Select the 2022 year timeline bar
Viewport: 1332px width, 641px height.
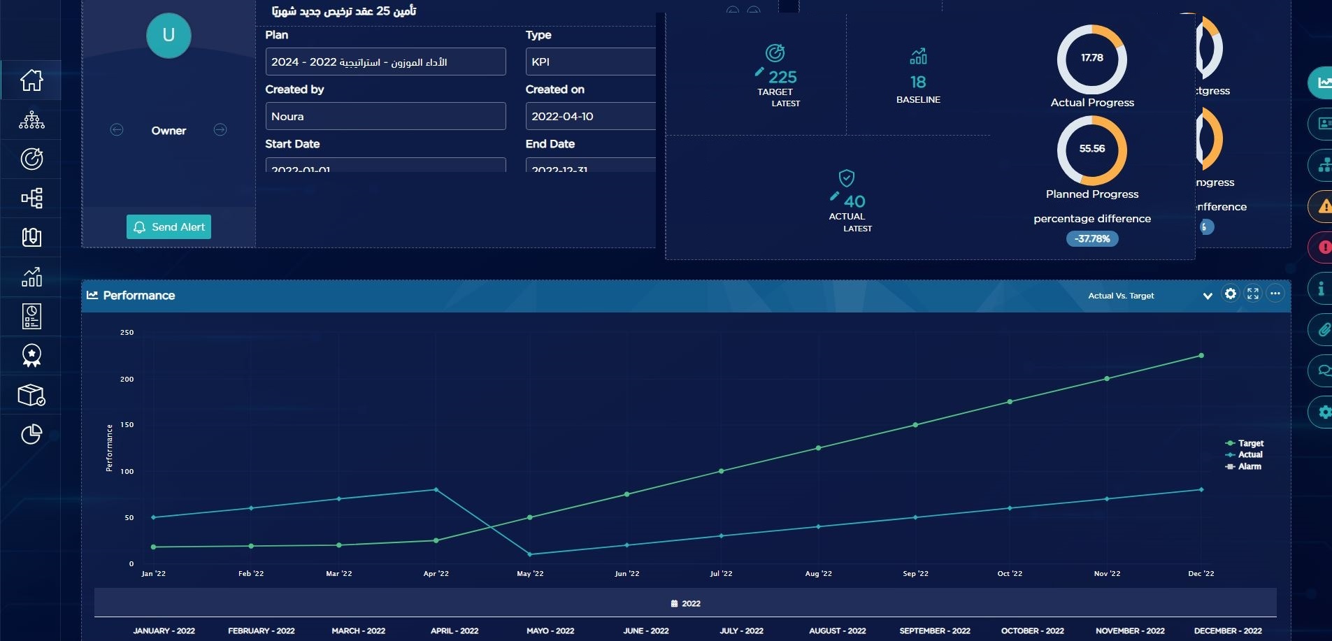point(685,603)
